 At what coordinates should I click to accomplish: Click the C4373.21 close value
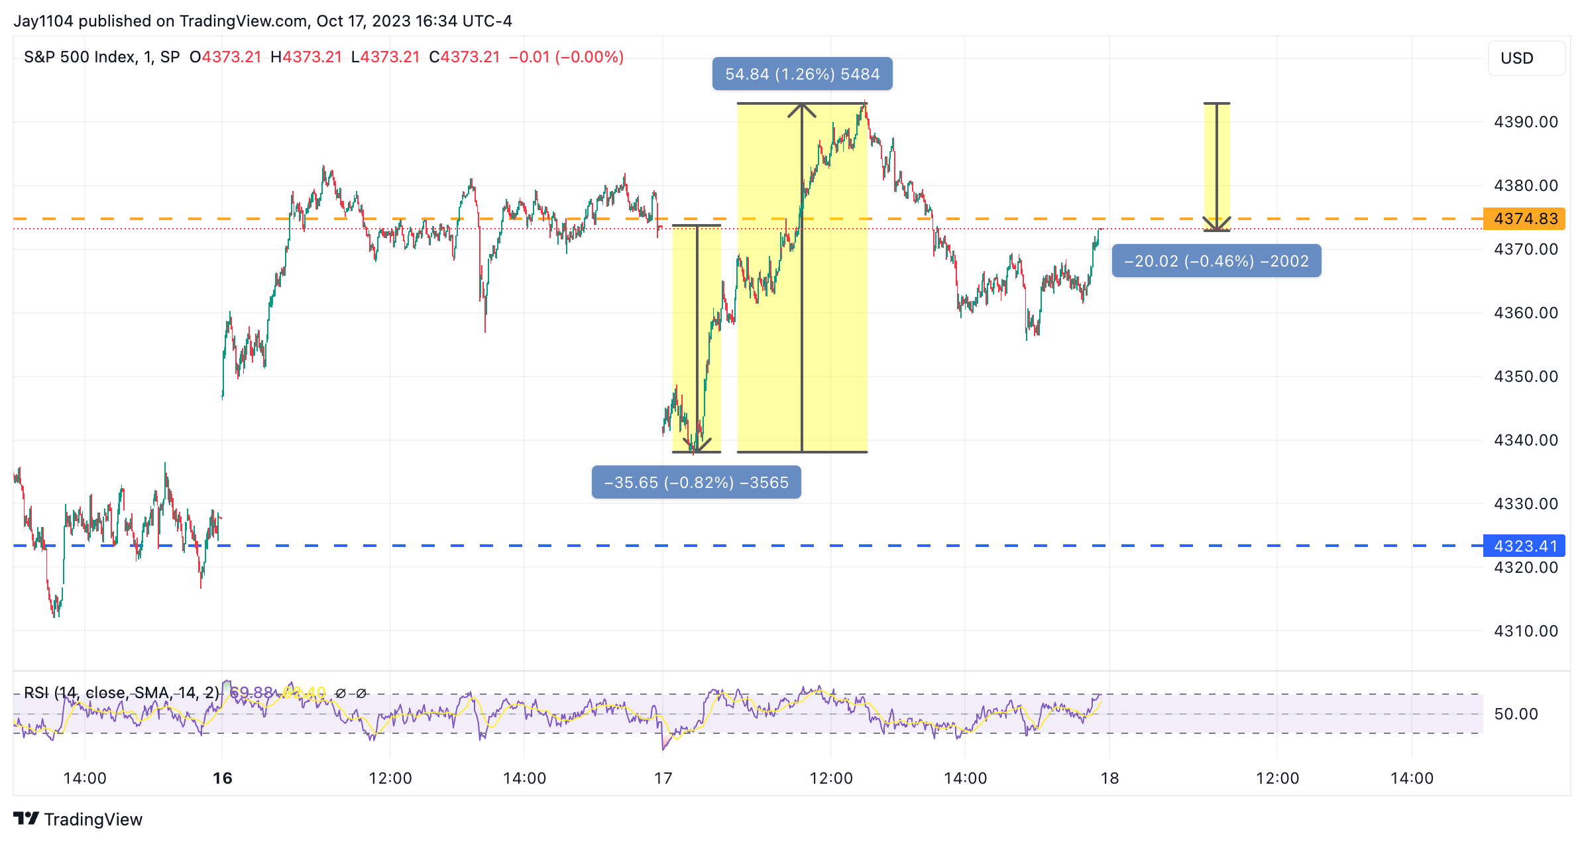465,57
